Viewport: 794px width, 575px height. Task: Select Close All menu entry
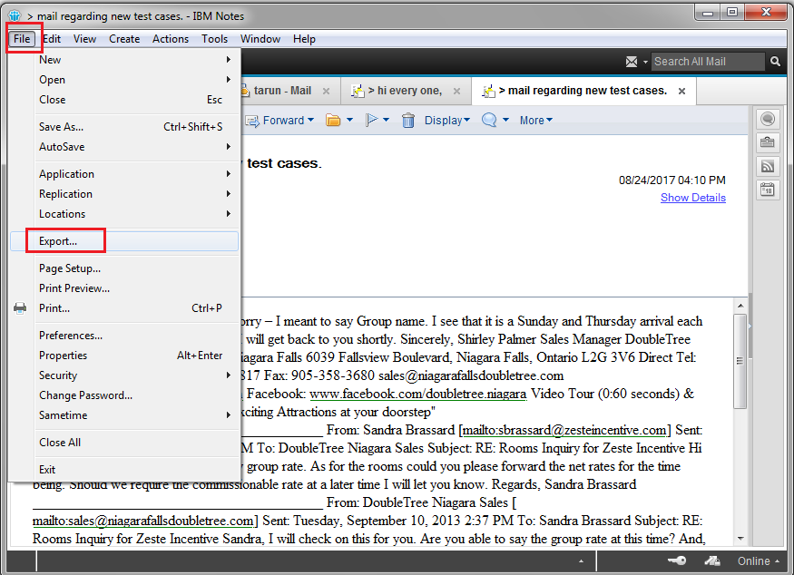(124, 443)
